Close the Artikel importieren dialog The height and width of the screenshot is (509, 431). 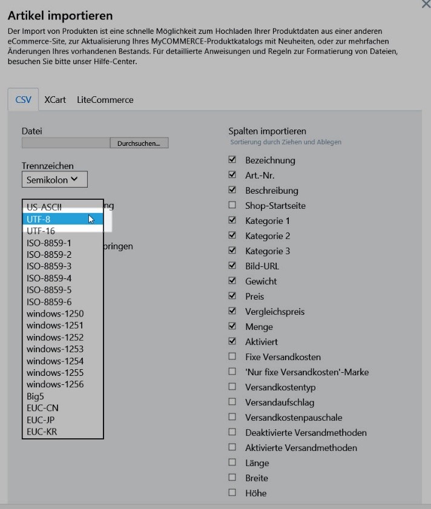426,4
